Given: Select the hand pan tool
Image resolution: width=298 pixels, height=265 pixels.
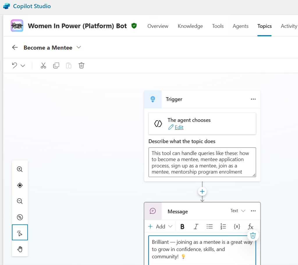Looking at the screenshot, I should [20, 249].
